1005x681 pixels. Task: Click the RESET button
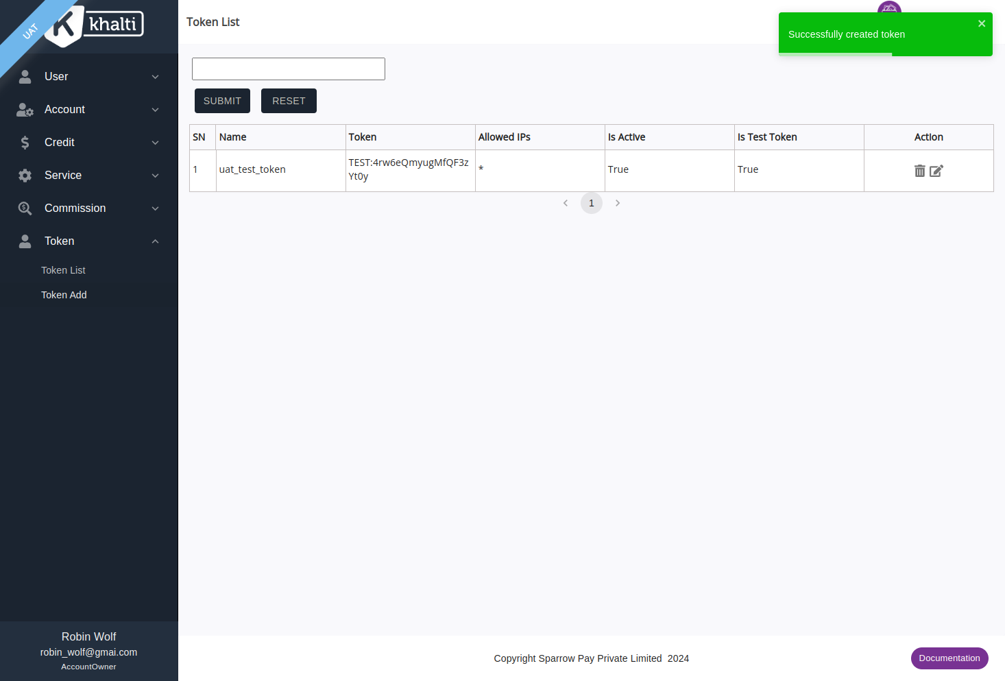coord(289,101)
